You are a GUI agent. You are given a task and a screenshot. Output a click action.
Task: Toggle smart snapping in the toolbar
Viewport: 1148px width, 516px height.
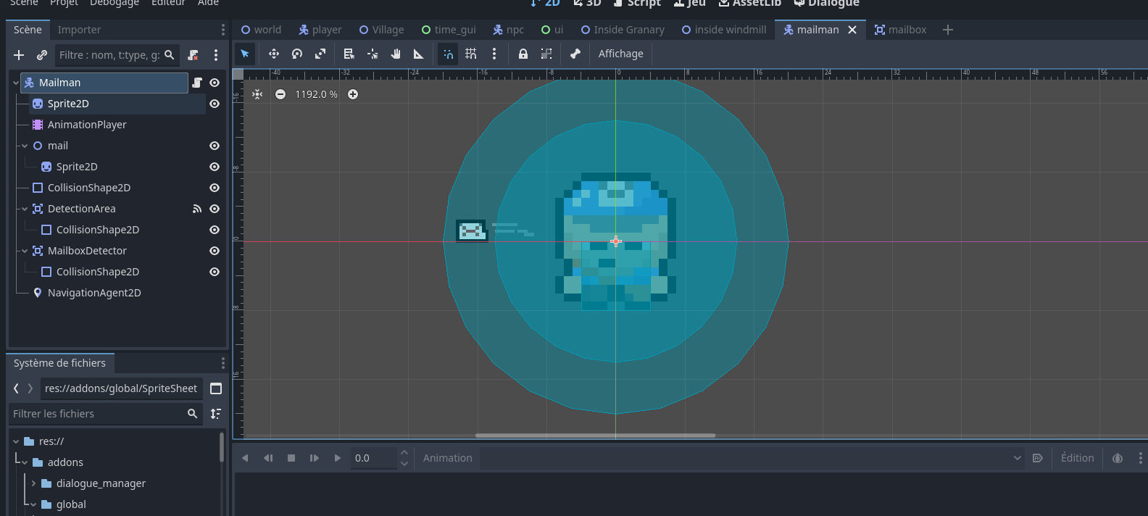pos(448,54)
